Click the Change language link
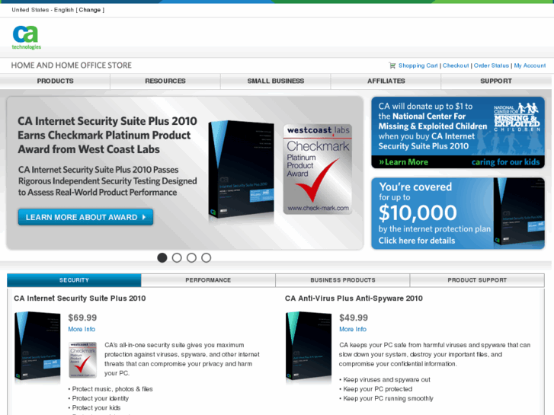This screenshot has width=554, height=415. [x=90, y=10]
